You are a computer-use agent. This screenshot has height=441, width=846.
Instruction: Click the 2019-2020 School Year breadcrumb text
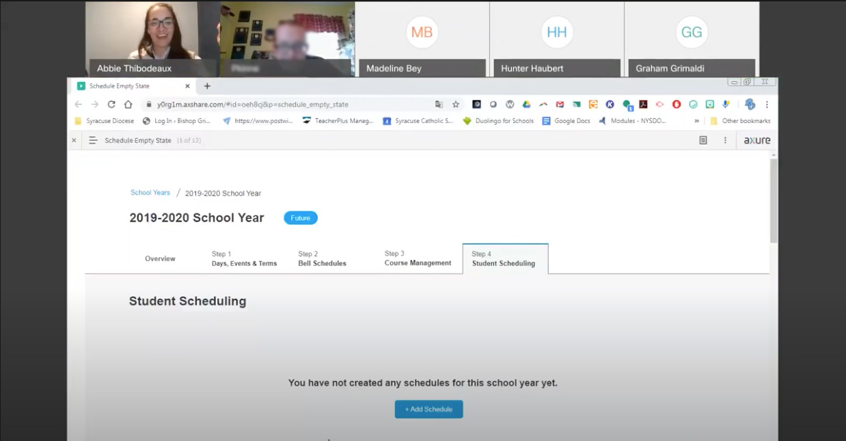[223, 193]
